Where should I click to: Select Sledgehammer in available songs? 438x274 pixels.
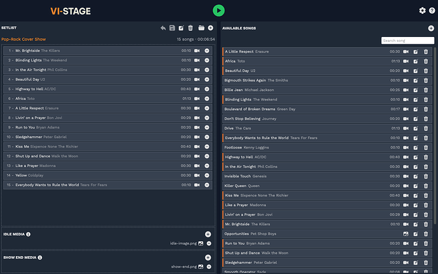click(x=327, y=263)
